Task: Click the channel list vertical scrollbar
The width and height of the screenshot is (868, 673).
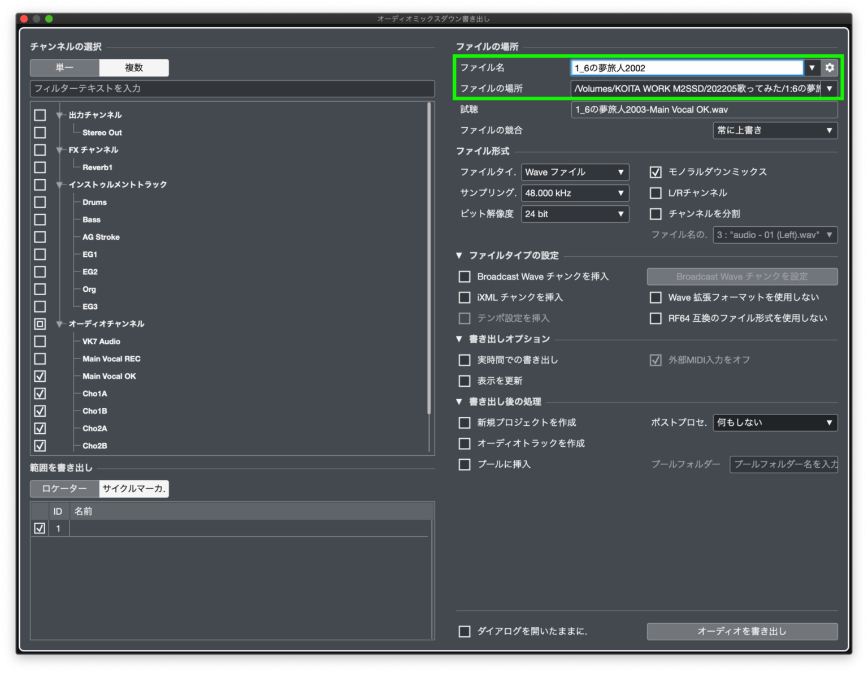Action: pyautogui.click(x=429, y=258)
